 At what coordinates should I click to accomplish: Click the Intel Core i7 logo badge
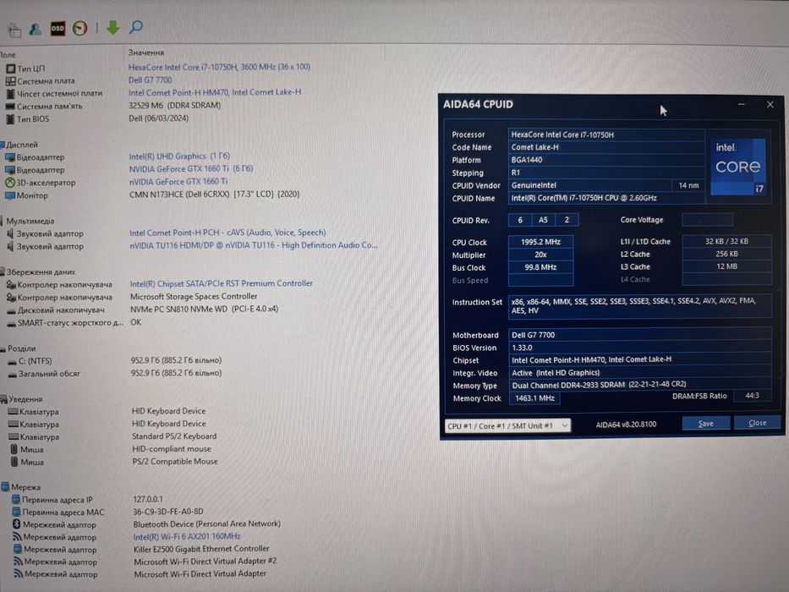737,167
